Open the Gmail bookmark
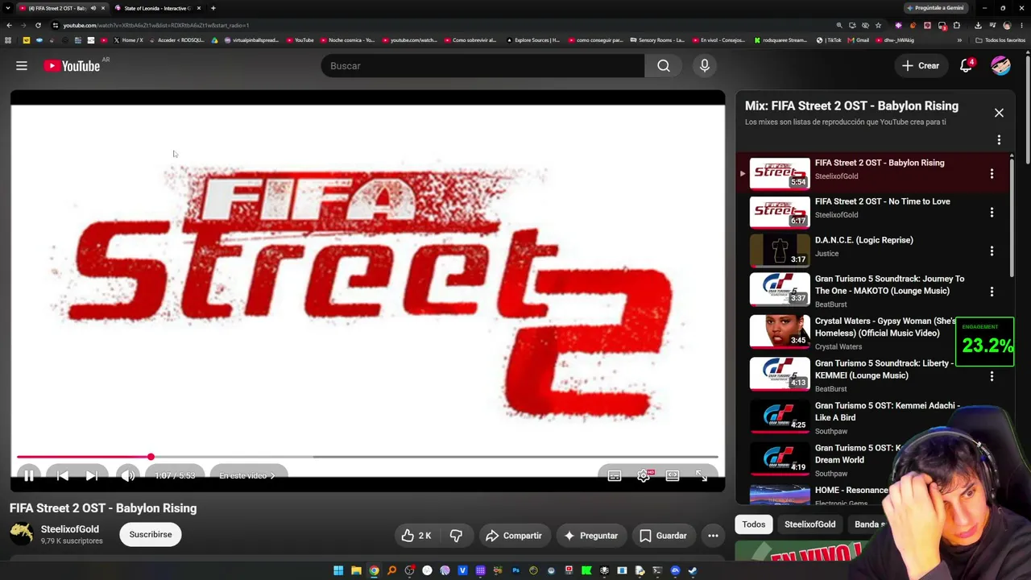This screenshot has height=580, width=1031. (859, 40)
